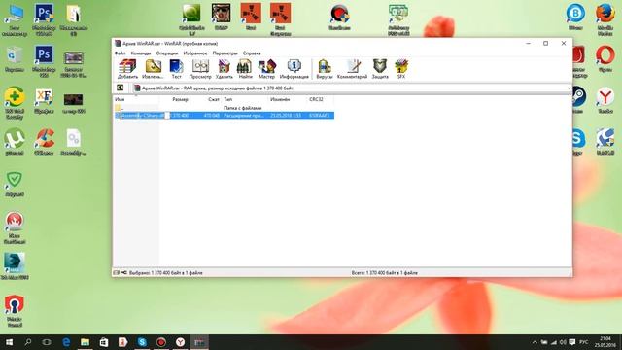This screenshot has height=350, width=622.
Task: Click the 'Всего: 1 370 400 байт' status text
Action: (384, 273)
